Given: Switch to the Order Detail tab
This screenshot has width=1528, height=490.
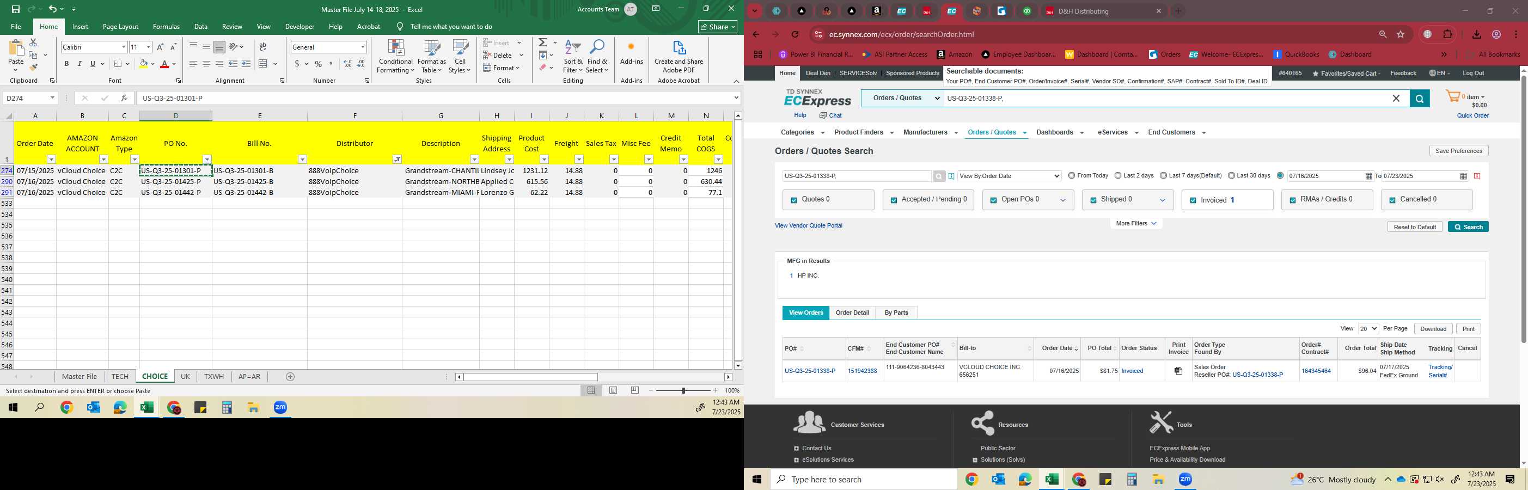Looking at the screenshot, I should click(852, 313).
